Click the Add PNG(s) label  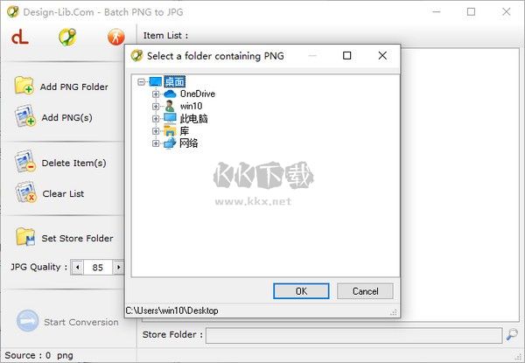67,117
